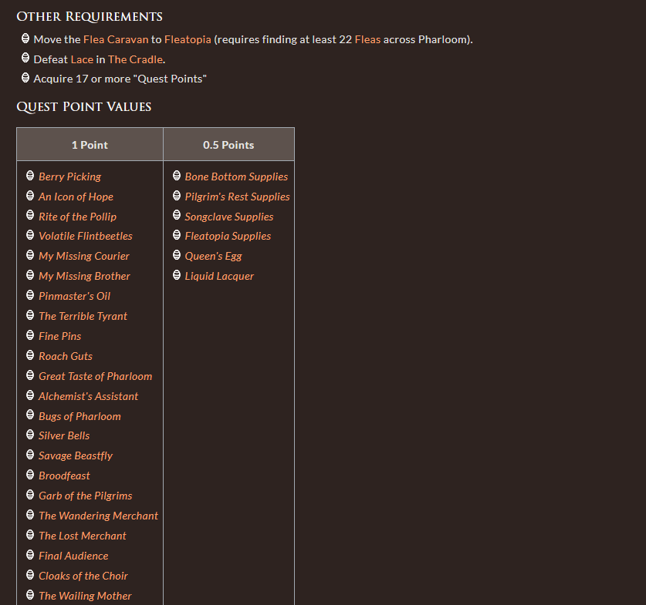Open the Fleatopia Supplies quest
The width and height of the screenshot is (646, 605).
pos(228,236)
